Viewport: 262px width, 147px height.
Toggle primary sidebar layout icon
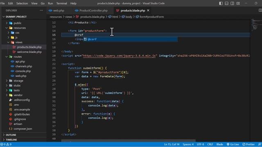coord(221,3)
